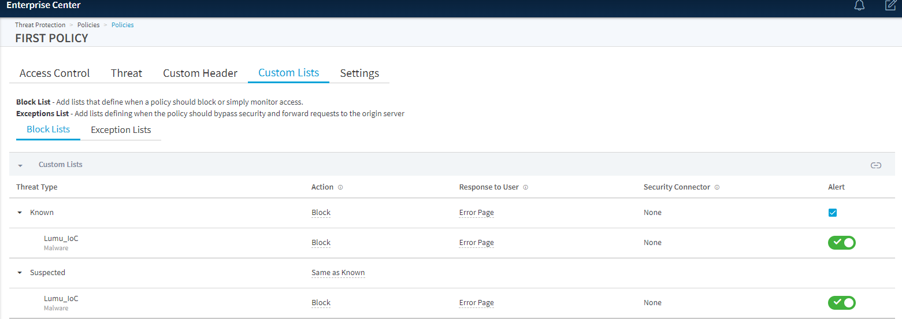
Task: Click info icon next to Action column
Action: [340, 187]
